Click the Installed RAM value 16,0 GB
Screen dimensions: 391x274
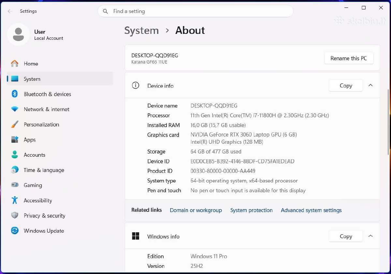[x=218, y=125]
